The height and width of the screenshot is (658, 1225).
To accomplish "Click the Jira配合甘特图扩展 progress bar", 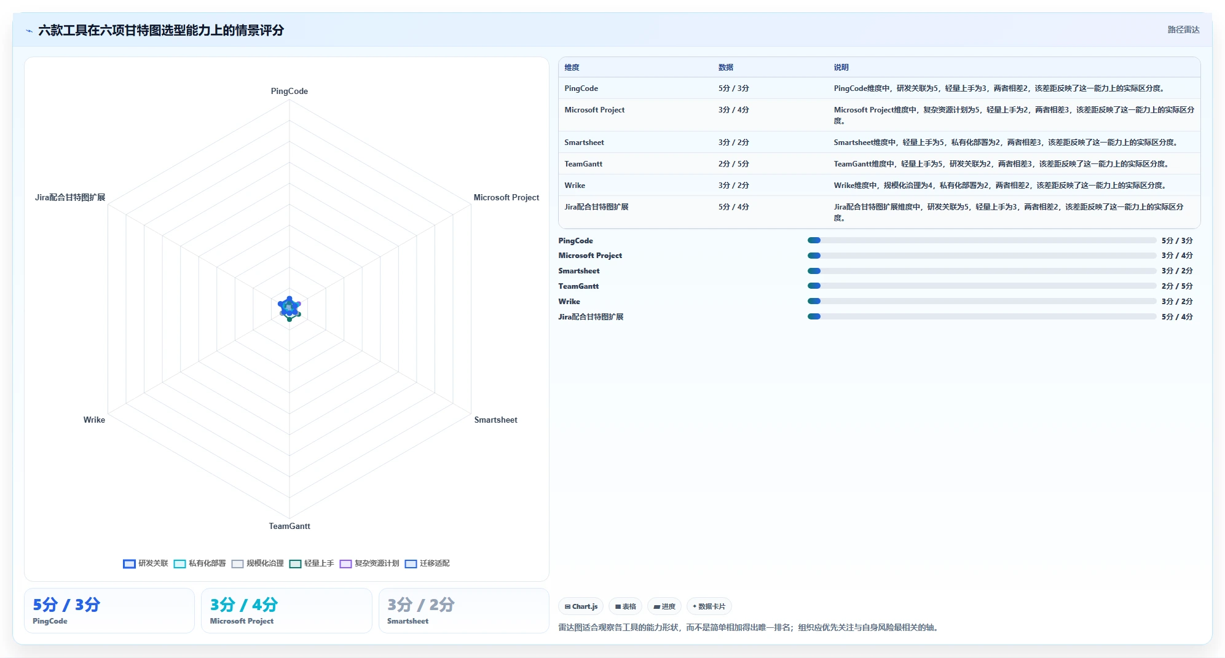I will tap(982, 317).
